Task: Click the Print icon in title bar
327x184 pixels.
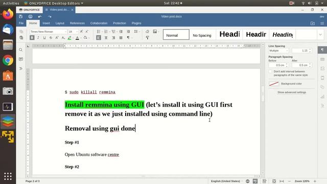Action: (x=31, y=16)
